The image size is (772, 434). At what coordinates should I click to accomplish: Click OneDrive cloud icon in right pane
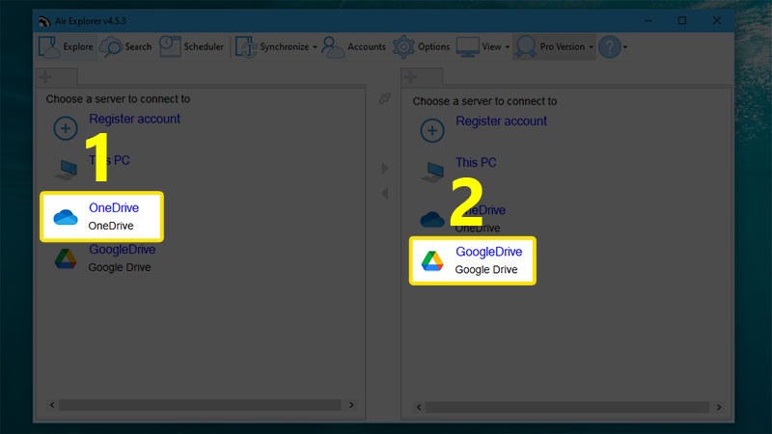coord(432,219)
